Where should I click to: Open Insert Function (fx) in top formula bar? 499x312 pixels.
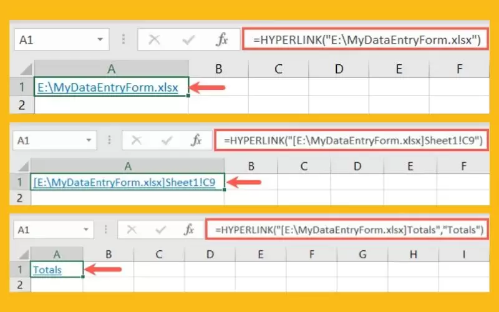[222, 39]
